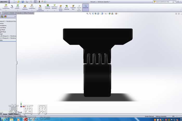Activate the Move Component tool
The width and height of the screenshot is (182, 121).
32,7
